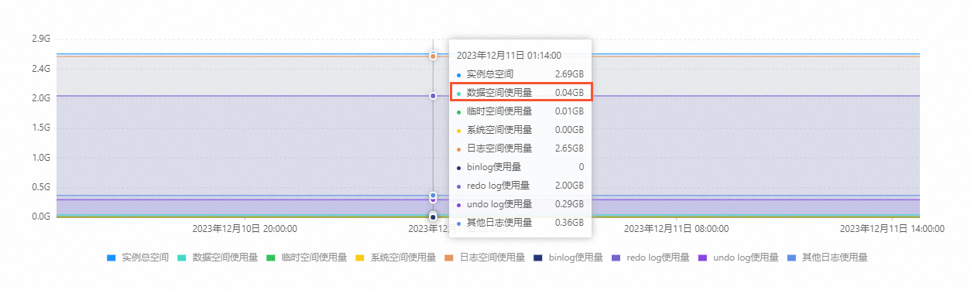Click tooltip timestamp 2023年12月11日 01:14:00
Viewport: 971px width, 290px height.
coord(509,56)
